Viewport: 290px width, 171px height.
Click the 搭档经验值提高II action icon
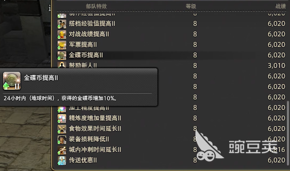62,24
